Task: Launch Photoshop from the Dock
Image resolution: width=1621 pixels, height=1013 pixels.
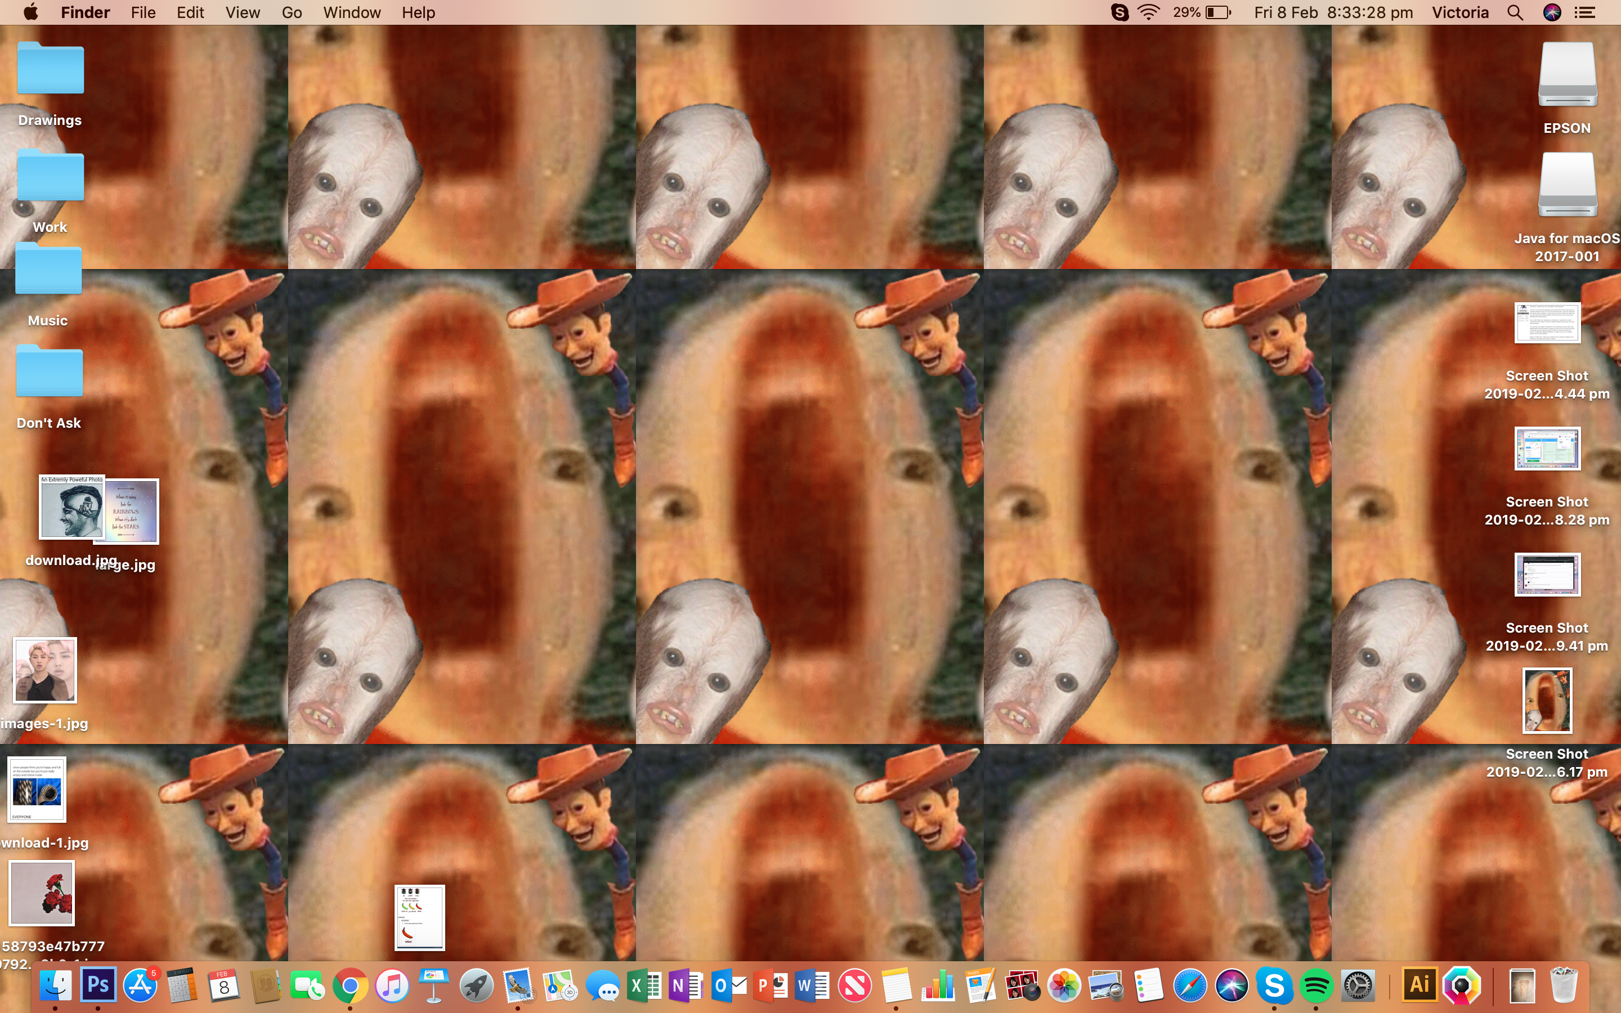Action: click(x=98, y=985)
